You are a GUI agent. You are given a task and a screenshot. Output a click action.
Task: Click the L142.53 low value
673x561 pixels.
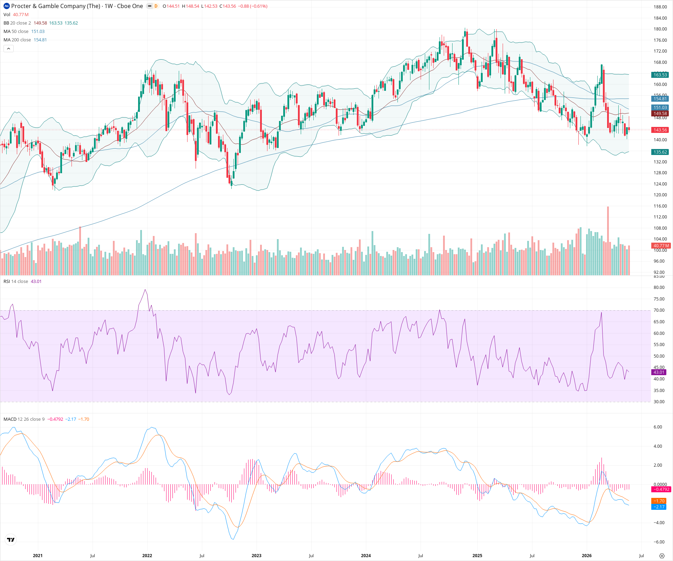click(x=209, y=6)
